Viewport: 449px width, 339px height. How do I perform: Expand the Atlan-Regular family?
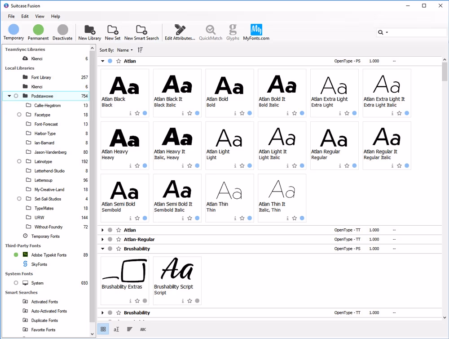click(102, 239)
